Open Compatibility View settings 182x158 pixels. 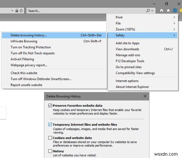143,73
